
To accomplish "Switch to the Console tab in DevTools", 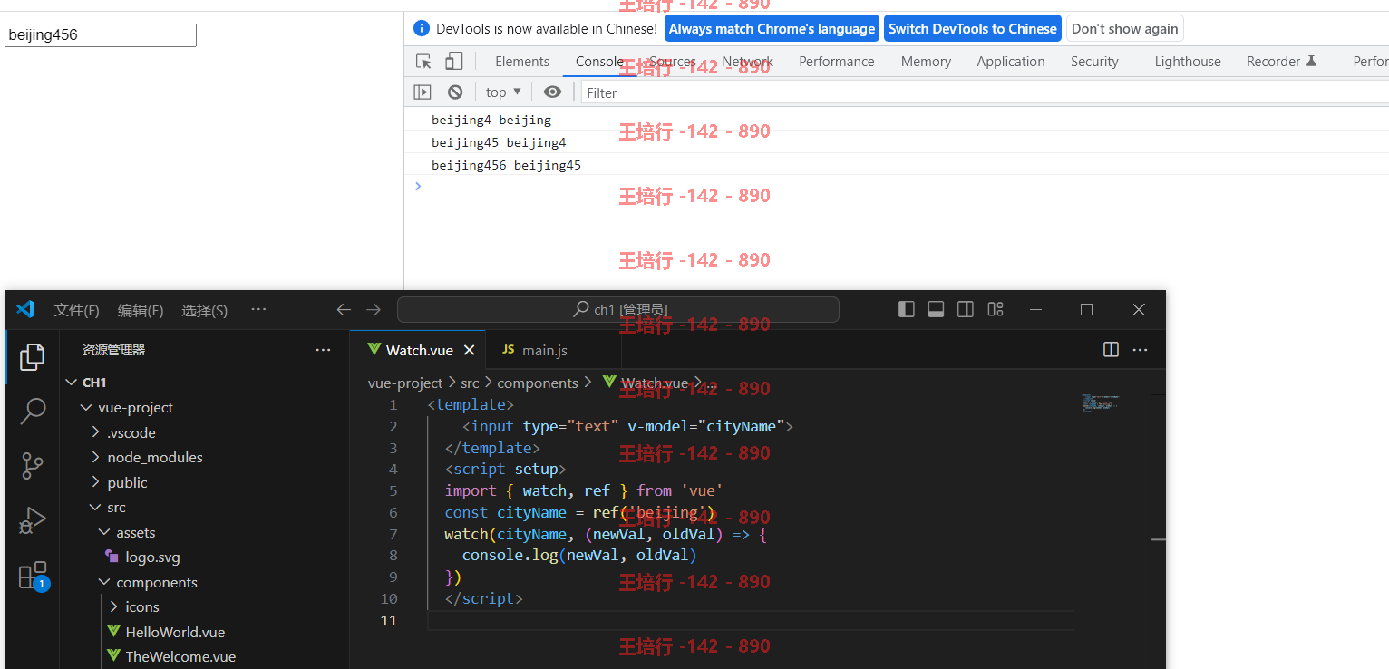I will (599, 62).
